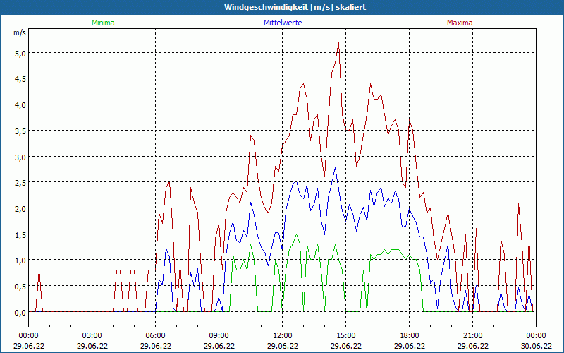This screenshot has width=564, height=353.
Task: Click the 18:00 time axis label
Action: click(410, 336)
